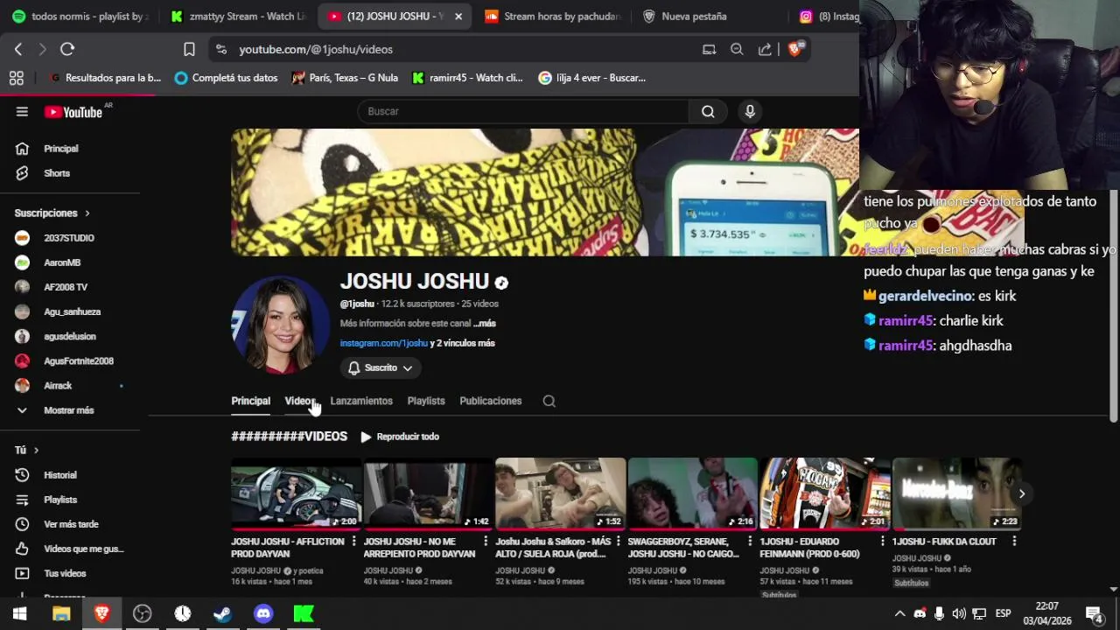This screenshot has width=1120, height=630.
Task: Select Principal channel tab
Action: tap(250, 401)
